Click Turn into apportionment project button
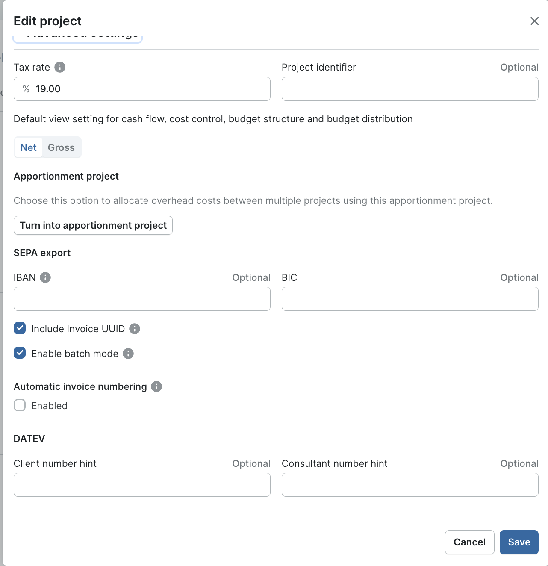This screenshot has height=566, width=548. 93,225
